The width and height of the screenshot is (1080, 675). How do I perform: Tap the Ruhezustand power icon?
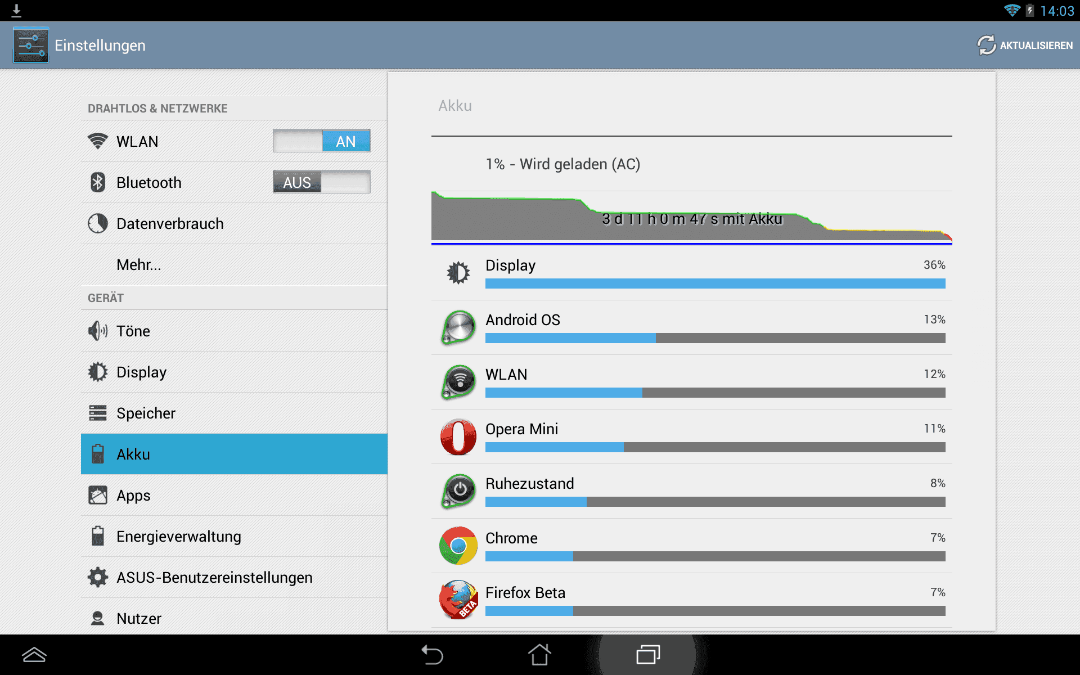[458, 491]
